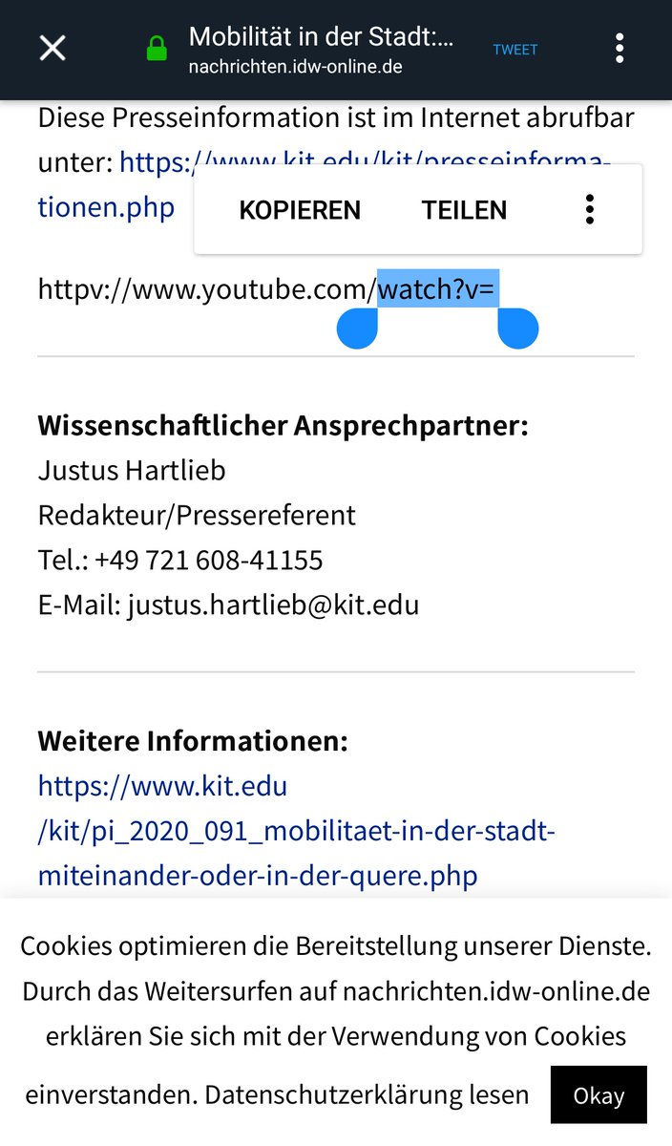672x1146 pixels.
Task: Open the KIT presseinformationen.php link
Action: [106, 207]
